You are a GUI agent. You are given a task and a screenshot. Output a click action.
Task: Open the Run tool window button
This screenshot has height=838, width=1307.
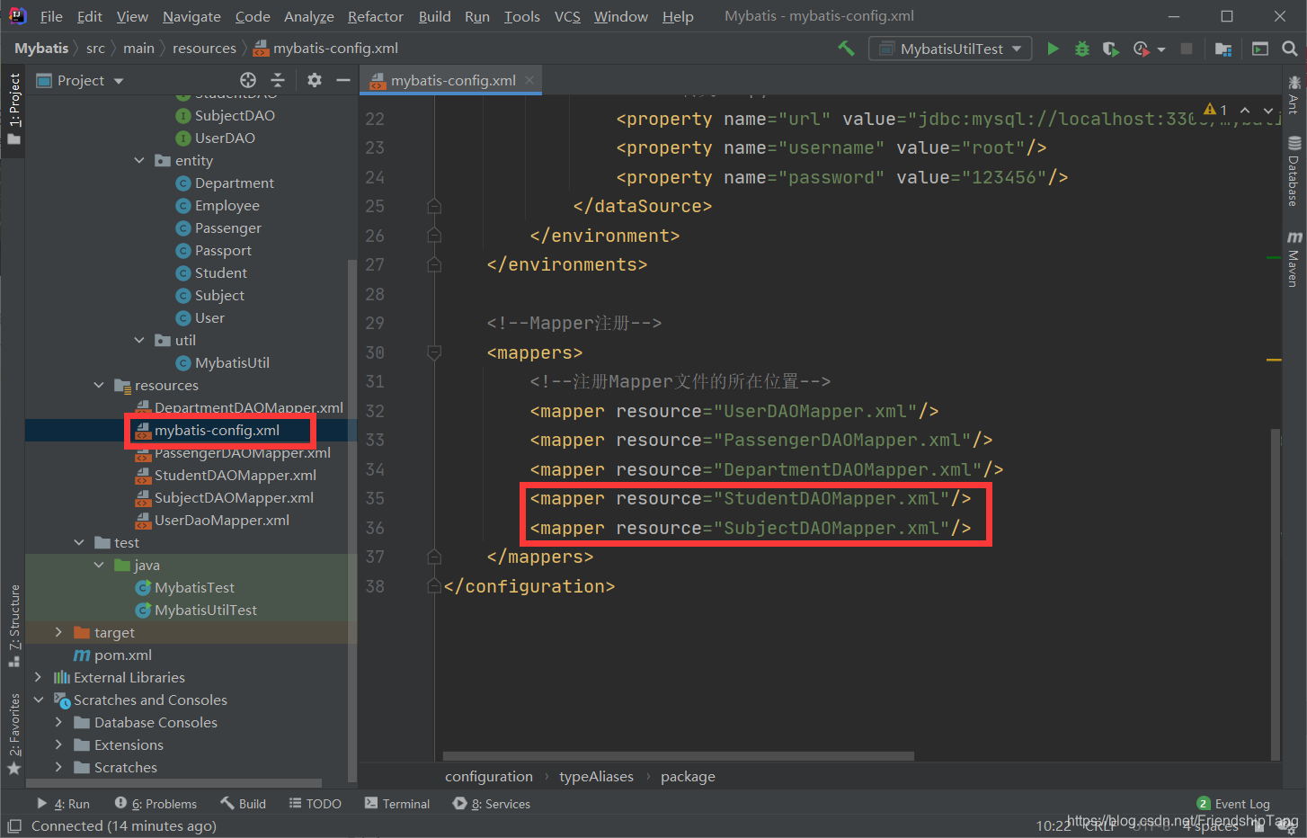click(x=63, y=804)
